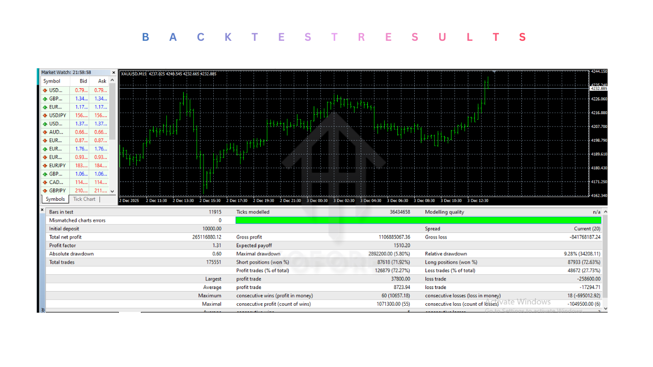Image resolution: width=653 pixels, height=367 pixels.
Task: Click the red down arrow beside USDJPY symbol
Action: (44, 115)
